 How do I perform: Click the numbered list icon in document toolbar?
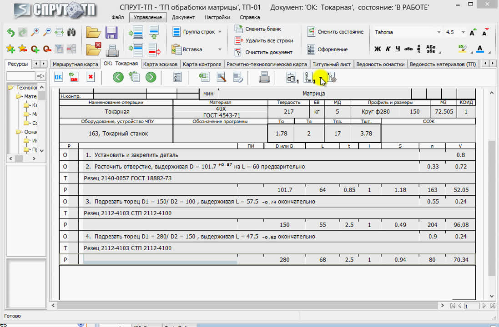(177, 77)
